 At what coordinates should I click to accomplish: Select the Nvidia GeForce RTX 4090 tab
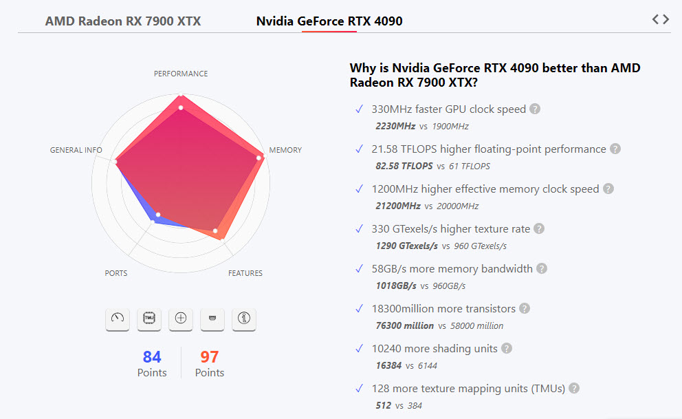pos(329,21)
